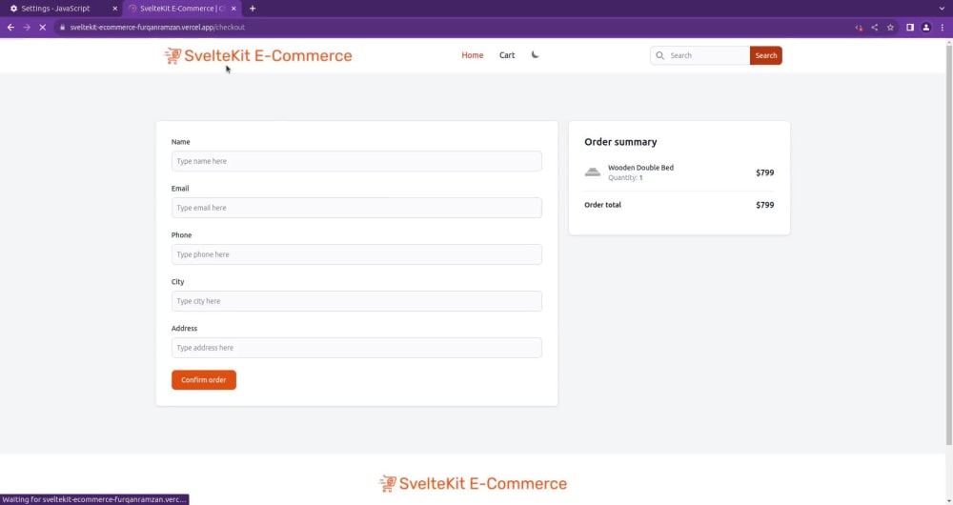Focus the Address input field
The height and width of the screenshot is (505, 953).
tap(356, 348)
